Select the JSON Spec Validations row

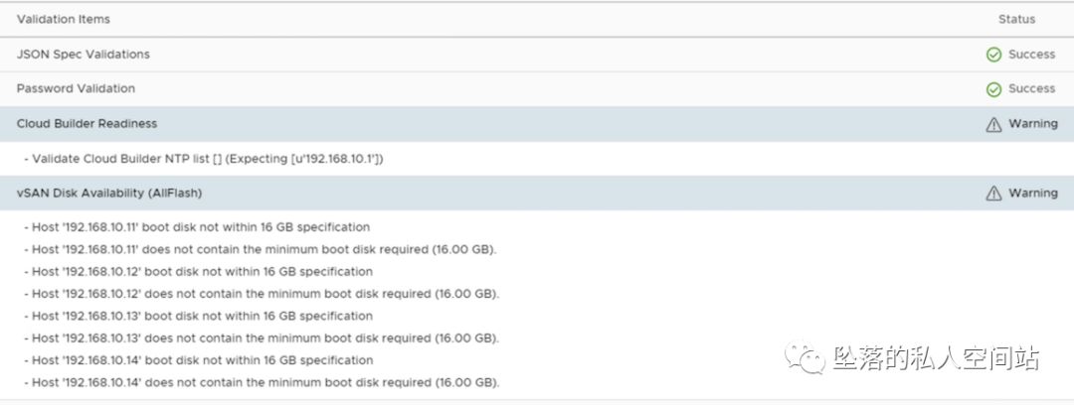84,55
